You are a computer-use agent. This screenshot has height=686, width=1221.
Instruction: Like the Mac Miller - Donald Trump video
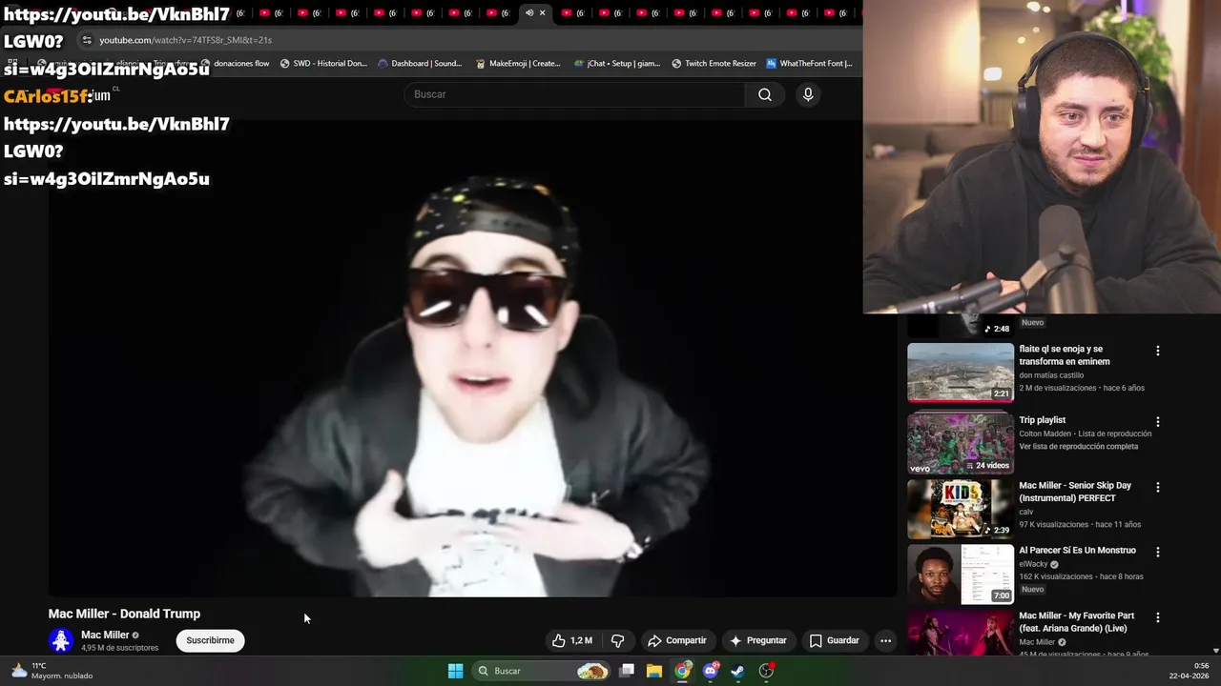pos(572,640)
